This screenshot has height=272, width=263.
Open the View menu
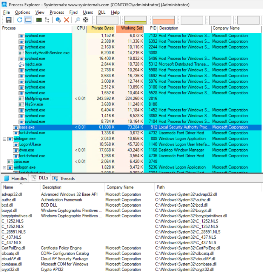(40, 12)
